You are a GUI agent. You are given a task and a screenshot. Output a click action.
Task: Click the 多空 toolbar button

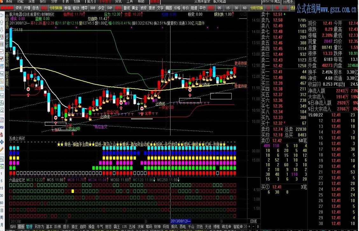click(101, 8)
